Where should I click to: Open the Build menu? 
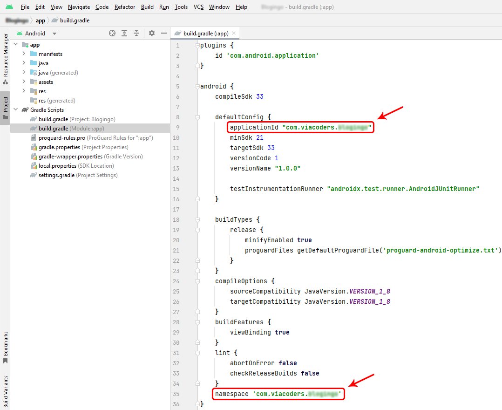147,7
